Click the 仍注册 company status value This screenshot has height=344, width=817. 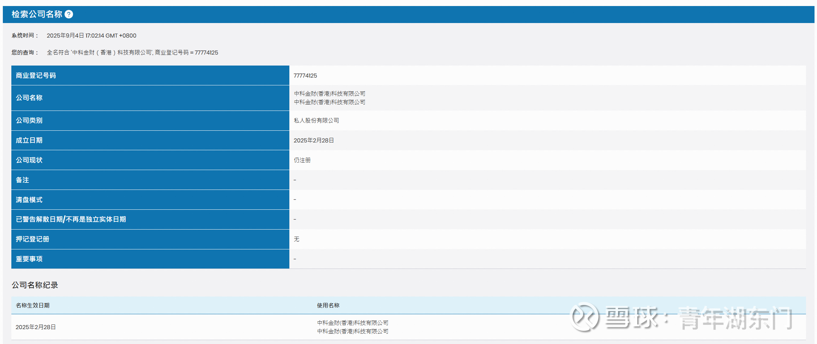(302, 160)
